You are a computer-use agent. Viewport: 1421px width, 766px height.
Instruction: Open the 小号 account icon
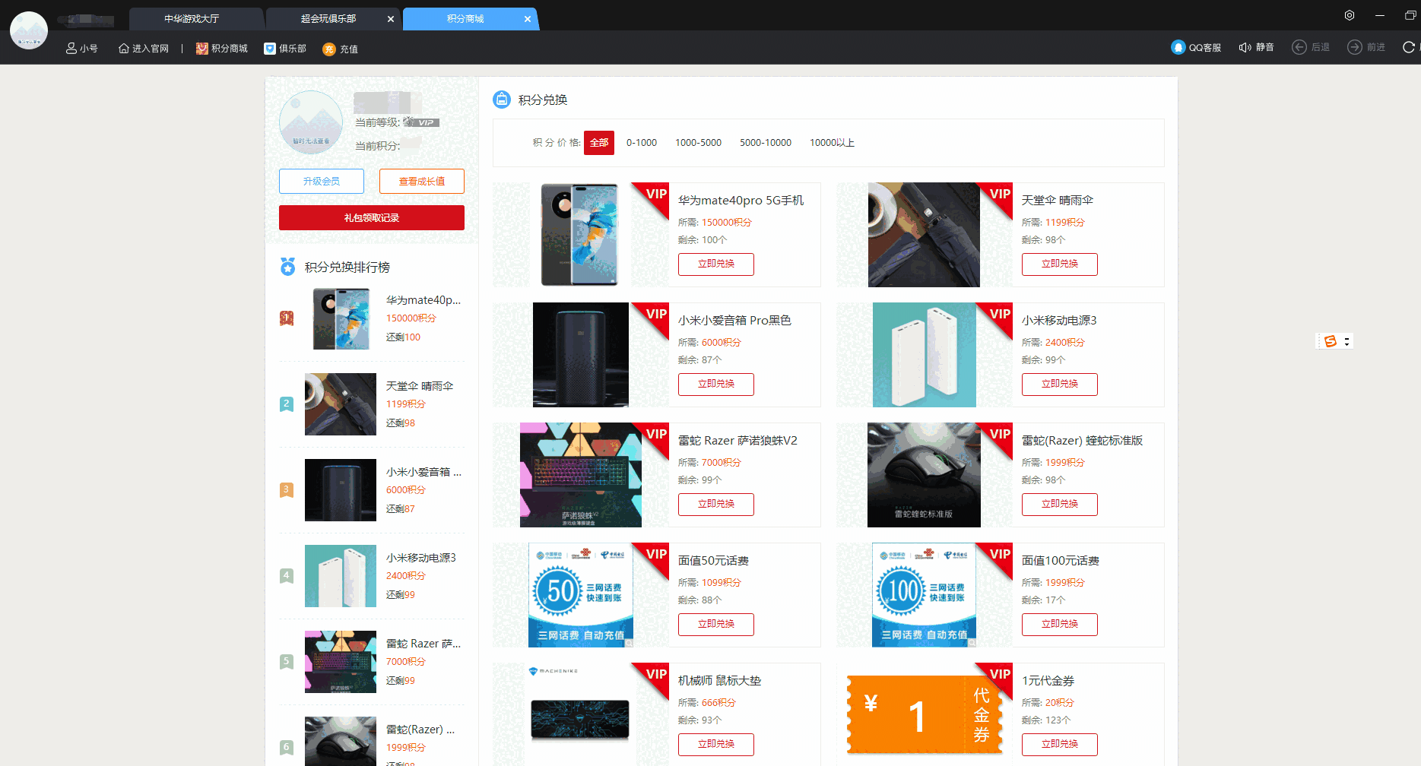tap(82, 48)
